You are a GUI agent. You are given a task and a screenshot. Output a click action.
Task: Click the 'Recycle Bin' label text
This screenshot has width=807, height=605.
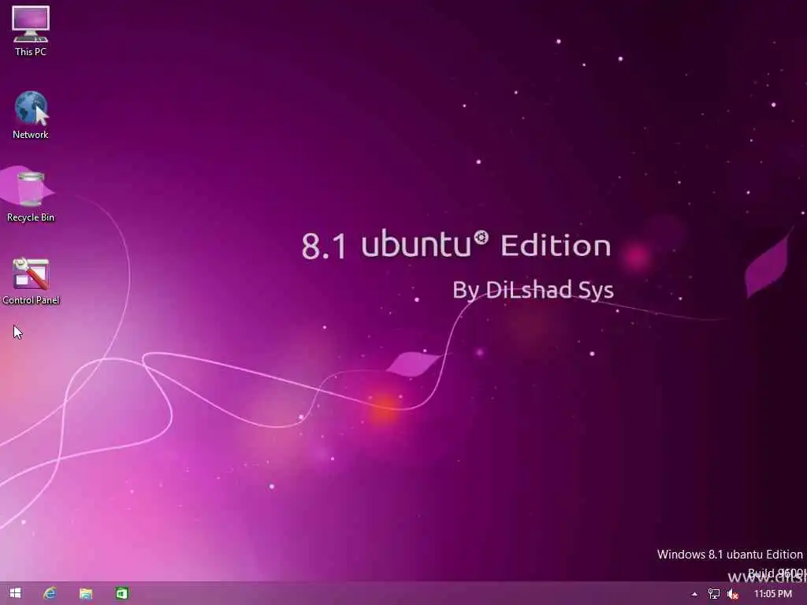click(x=31, y=217)
